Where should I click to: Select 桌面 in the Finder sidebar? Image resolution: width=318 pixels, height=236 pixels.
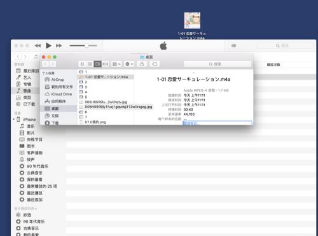click(x=59, y=109)
